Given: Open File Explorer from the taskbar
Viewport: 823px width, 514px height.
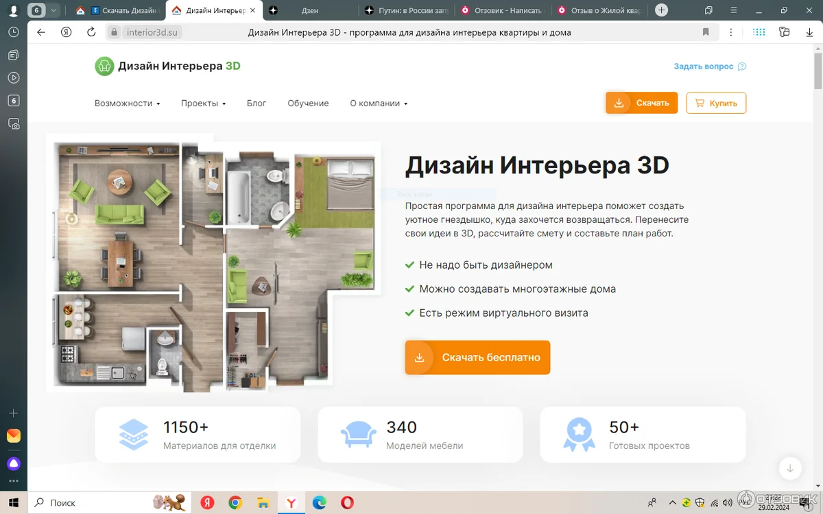Looking at the screenshot, I should [x=263, y=502].
